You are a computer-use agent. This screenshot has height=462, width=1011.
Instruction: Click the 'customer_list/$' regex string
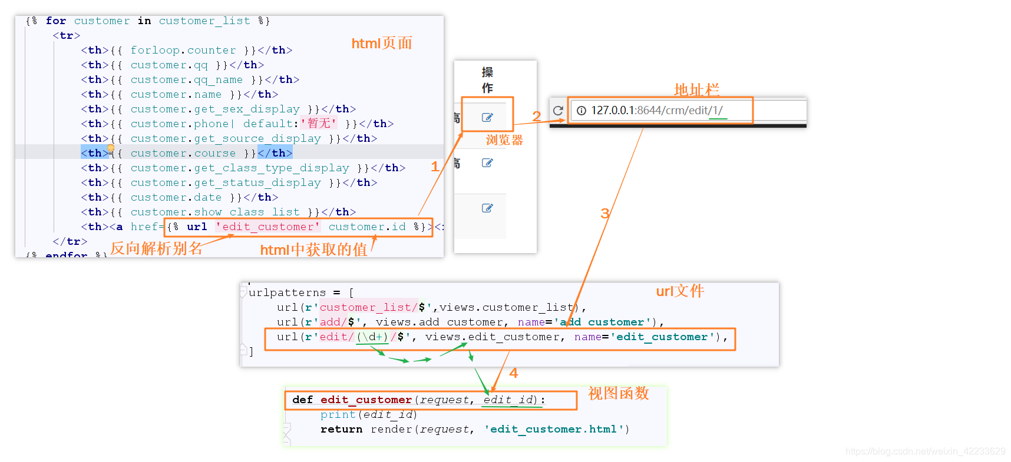pyautogui.click(x=373, y=307)
